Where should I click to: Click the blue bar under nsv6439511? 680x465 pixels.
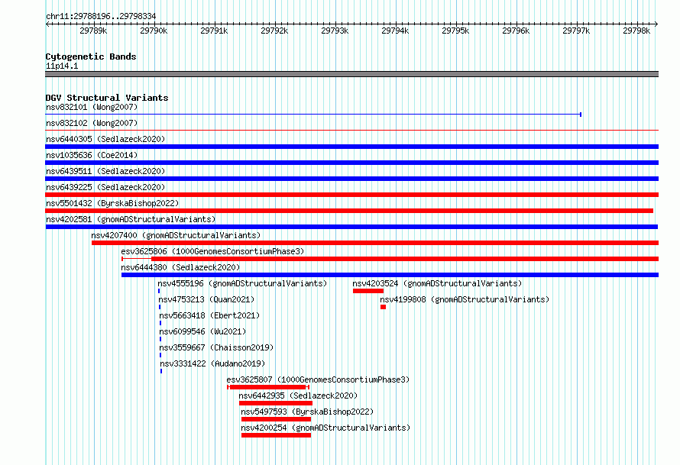[351, 179]
